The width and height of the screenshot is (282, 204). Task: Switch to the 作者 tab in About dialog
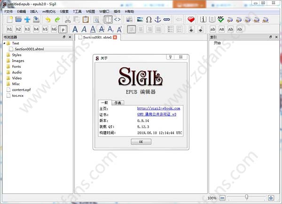click(x=118, y=103)
